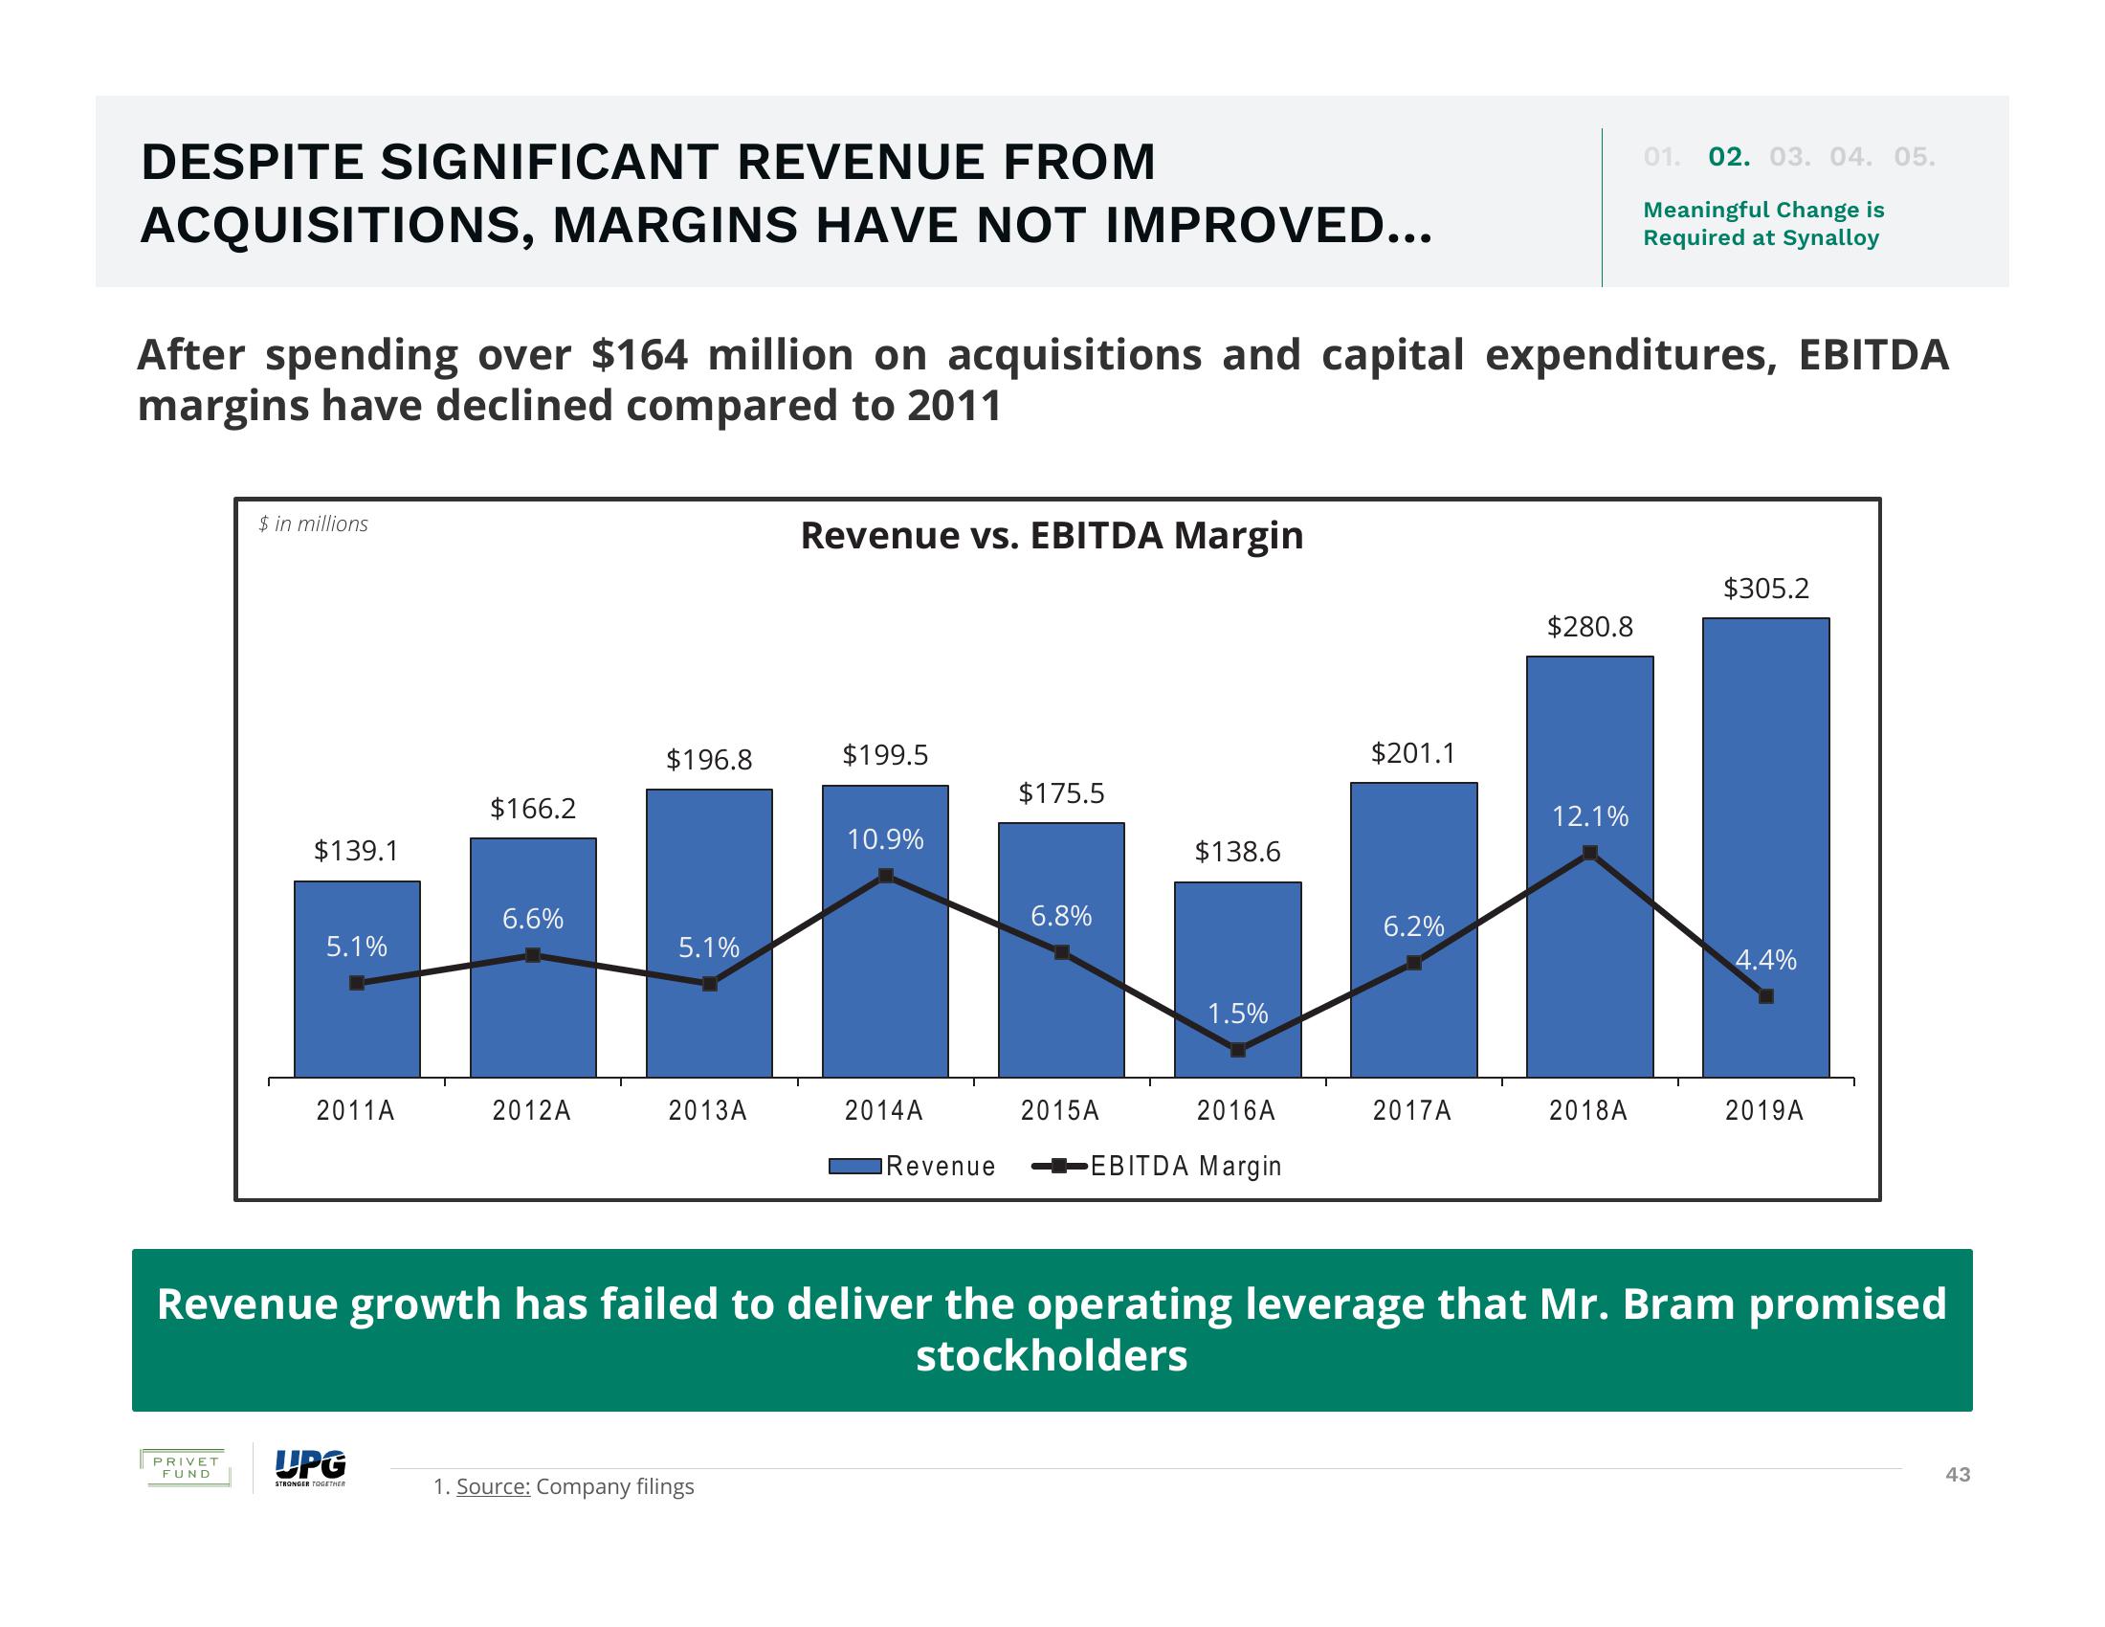Click the $139.1 revenue label
This screenshot has width=2105, height=1627.
pyautogui.click(x=356, y=850)
